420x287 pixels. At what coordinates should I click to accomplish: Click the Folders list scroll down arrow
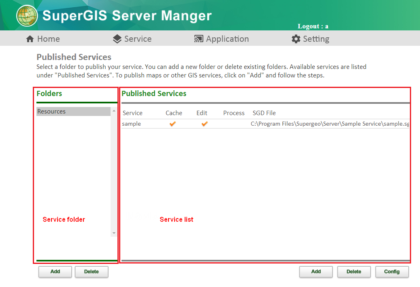114,233
